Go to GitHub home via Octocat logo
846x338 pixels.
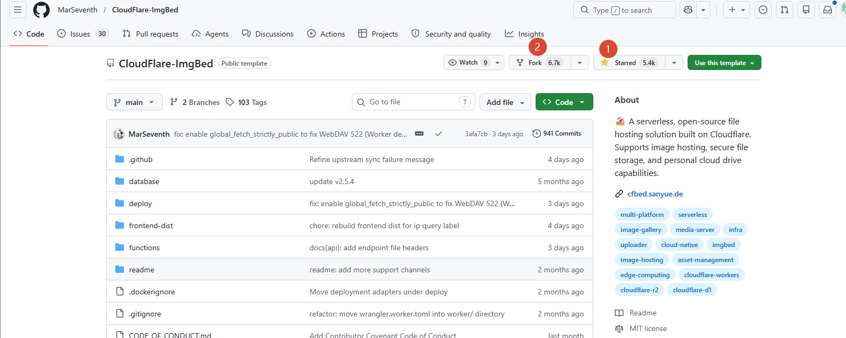(41, 10)
